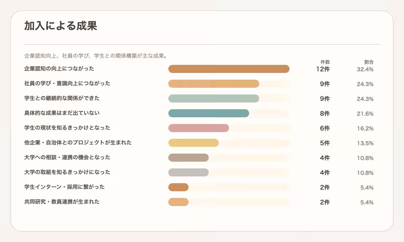This screenshot has width=404, height=242.
Task: Click the heading 加入による成果
Action: [61, 26]
